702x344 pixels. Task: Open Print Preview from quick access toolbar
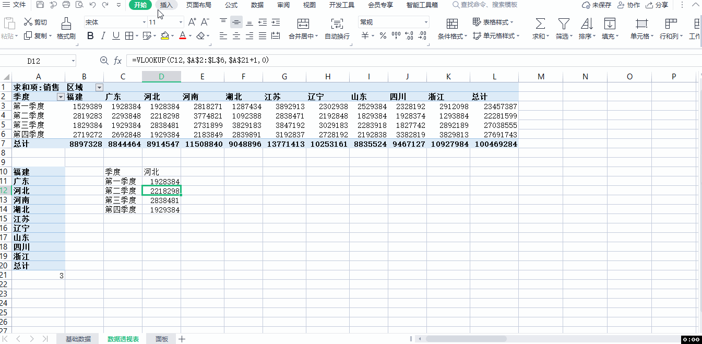(79, 5)
